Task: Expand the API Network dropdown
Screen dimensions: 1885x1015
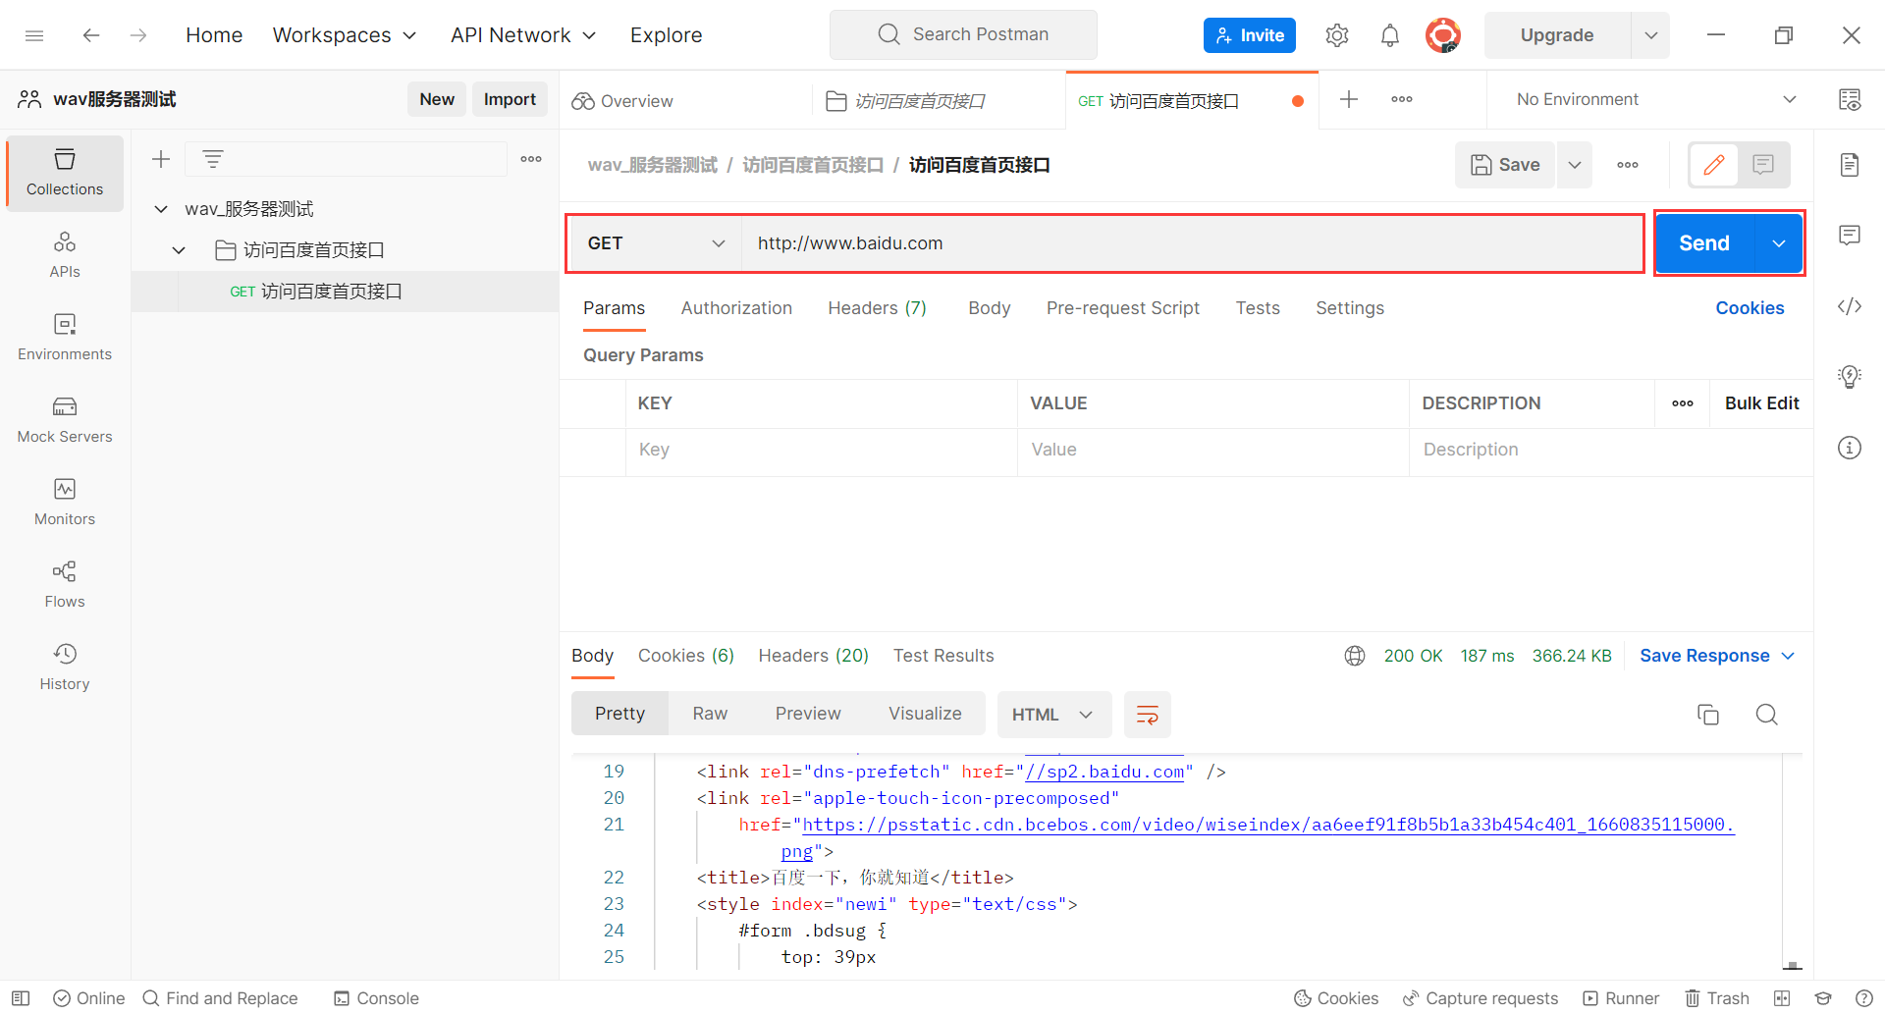Action: [x=523, y=35]
